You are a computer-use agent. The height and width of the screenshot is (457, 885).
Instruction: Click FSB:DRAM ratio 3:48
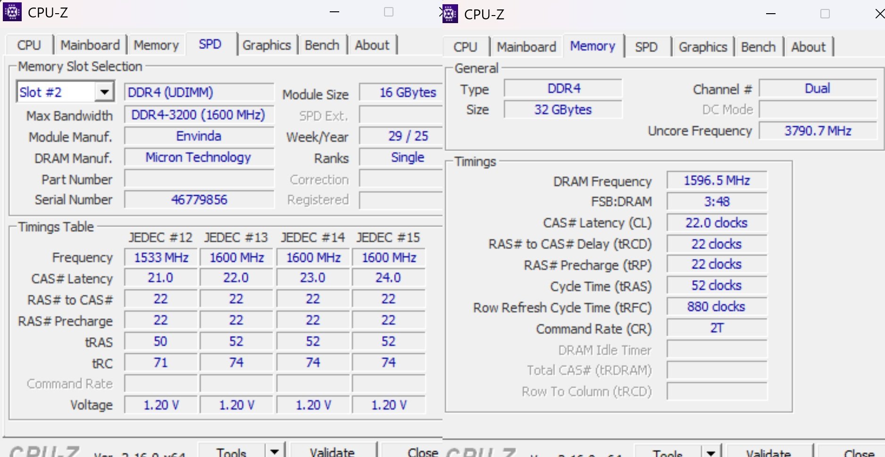717,201
